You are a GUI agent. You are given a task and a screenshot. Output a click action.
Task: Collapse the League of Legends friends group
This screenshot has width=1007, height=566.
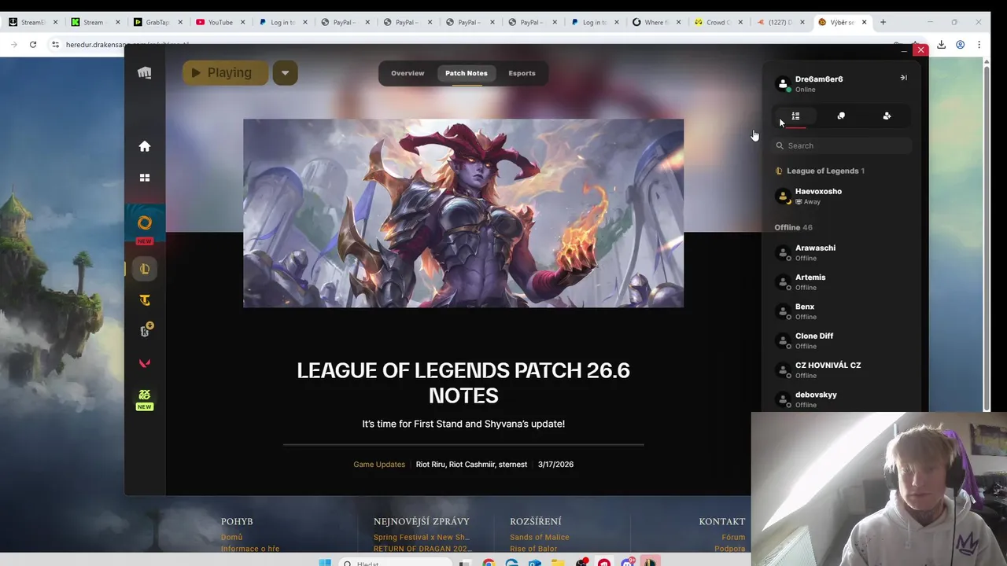click(x=820, y=171)
